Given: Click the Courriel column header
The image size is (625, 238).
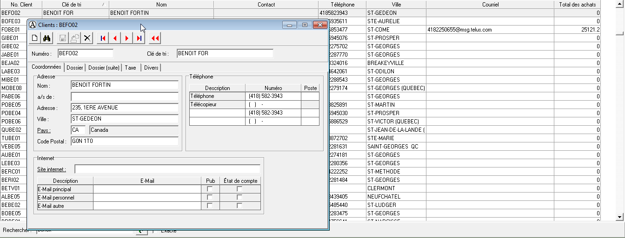Looking at the screenshot, I should point(490,4).
